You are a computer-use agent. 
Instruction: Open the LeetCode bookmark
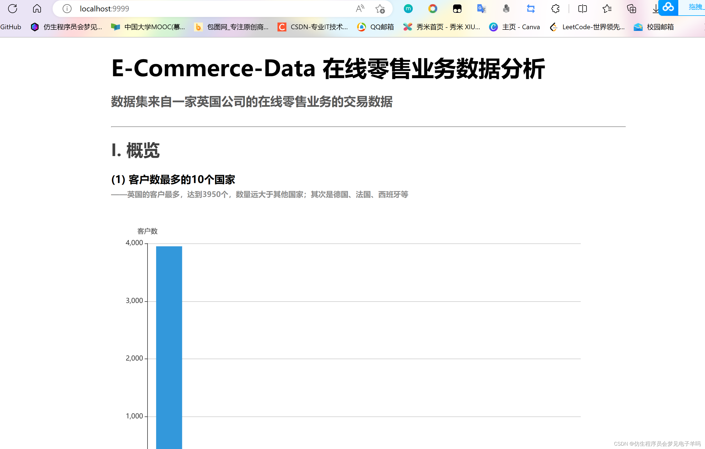click(x=587, y=27)
